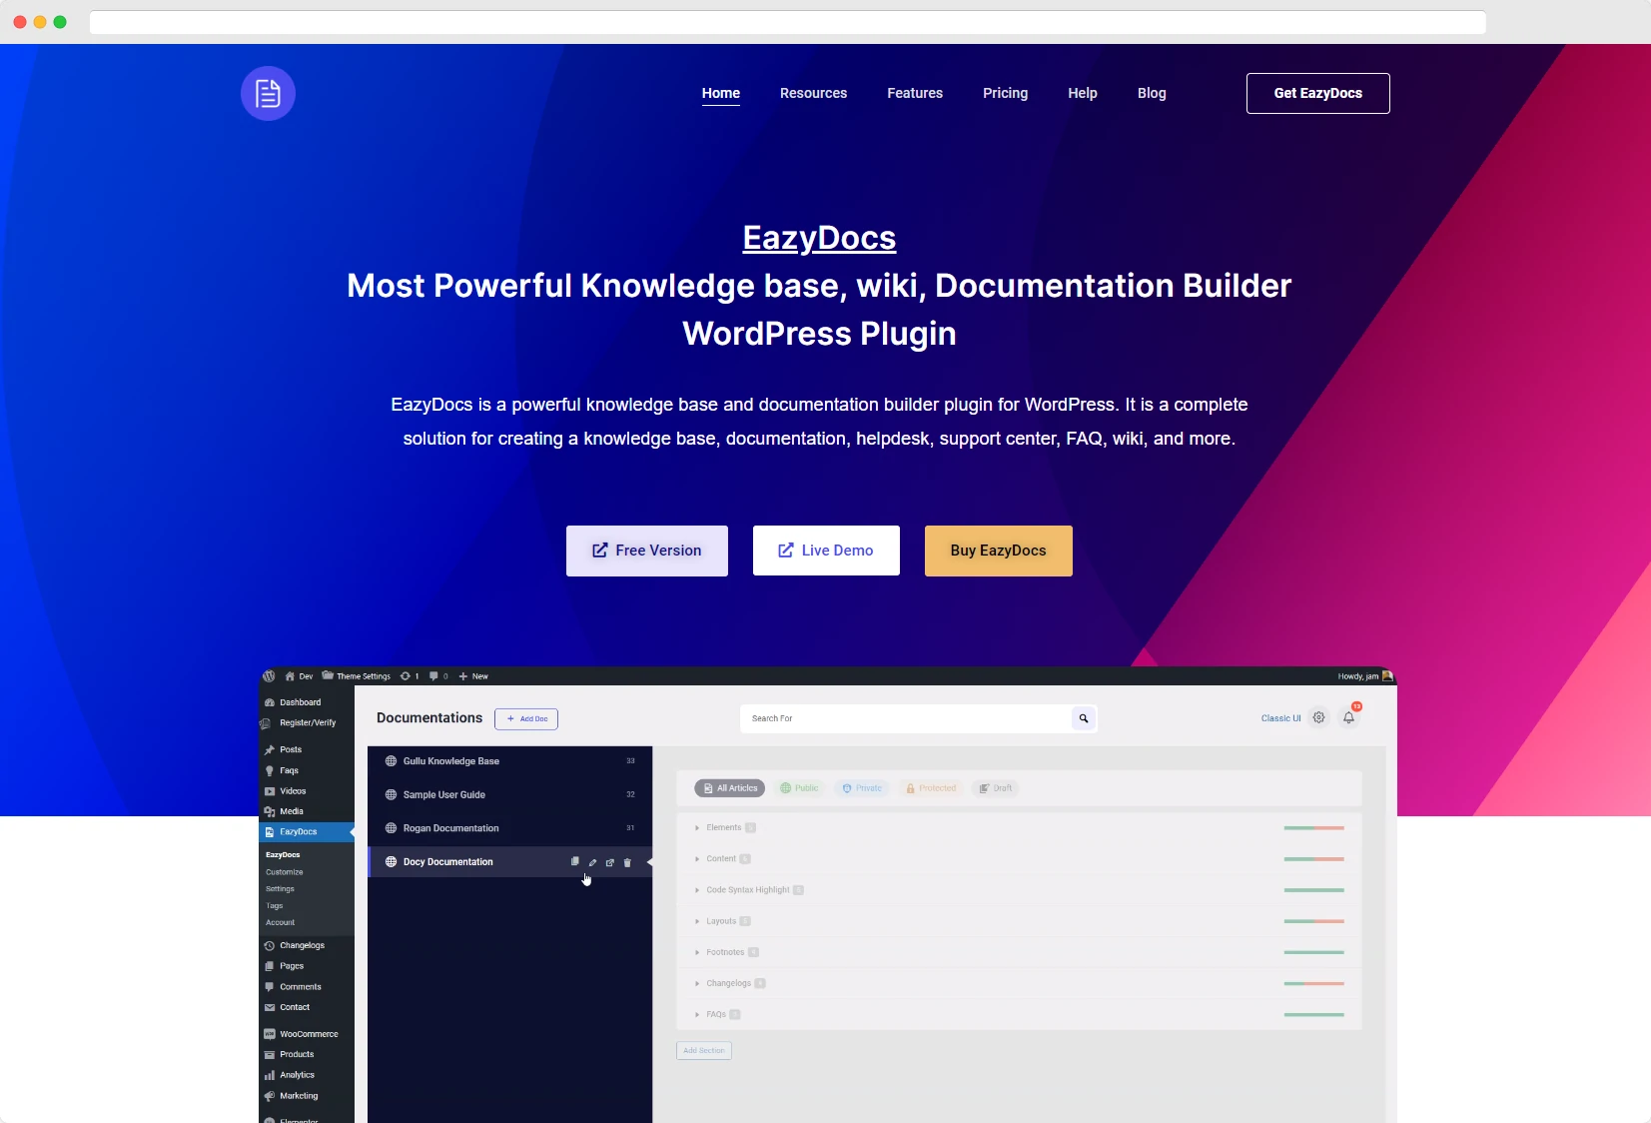This screenshot has width=1651, height=1123.
Task: Enable the Public articles filter
Action: (x=799, y=788)
